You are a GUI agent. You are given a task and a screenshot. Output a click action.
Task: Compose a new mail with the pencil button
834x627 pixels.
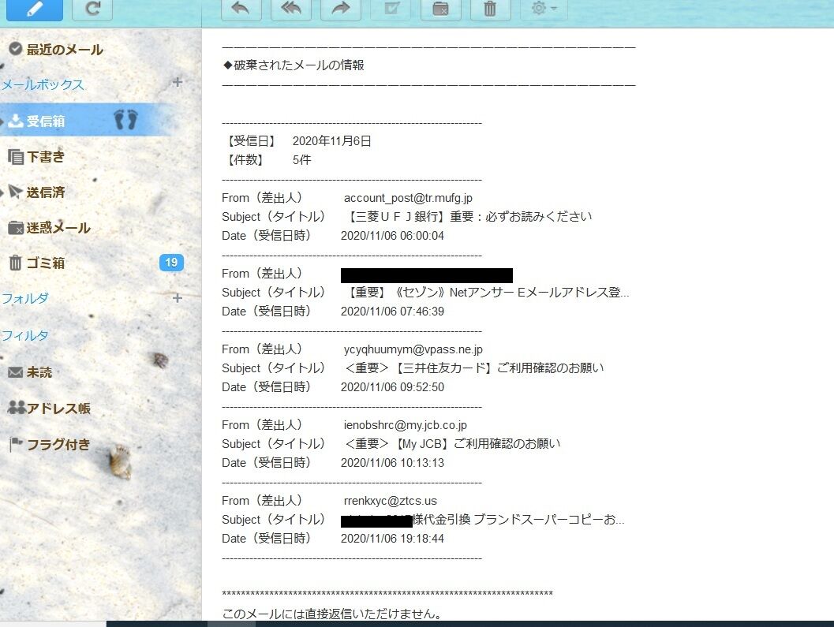[35, 9]
